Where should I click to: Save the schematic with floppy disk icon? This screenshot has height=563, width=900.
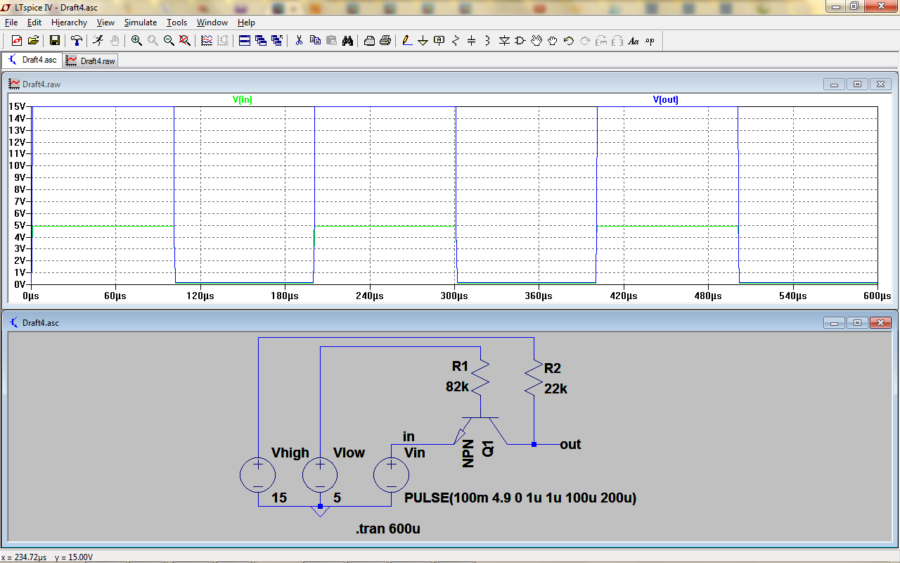click(54, 41)
